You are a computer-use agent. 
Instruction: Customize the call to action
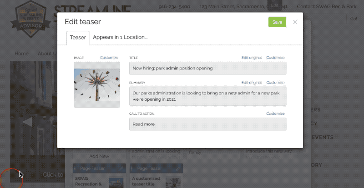275,114
